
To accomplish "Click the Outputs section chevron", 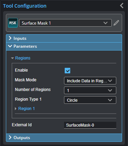I will coord(10,137).
